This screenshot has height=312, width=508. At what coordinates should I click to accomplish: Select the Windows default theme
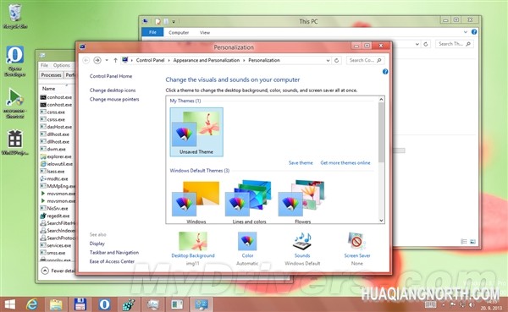tap(196, 201)
